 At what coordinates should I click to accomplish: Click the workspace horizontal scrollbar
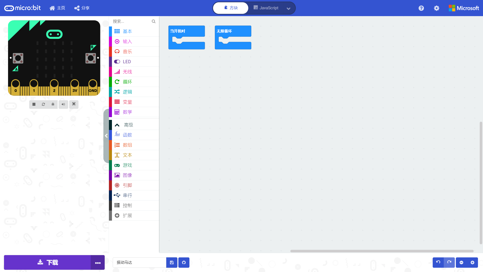coord(382,251)
